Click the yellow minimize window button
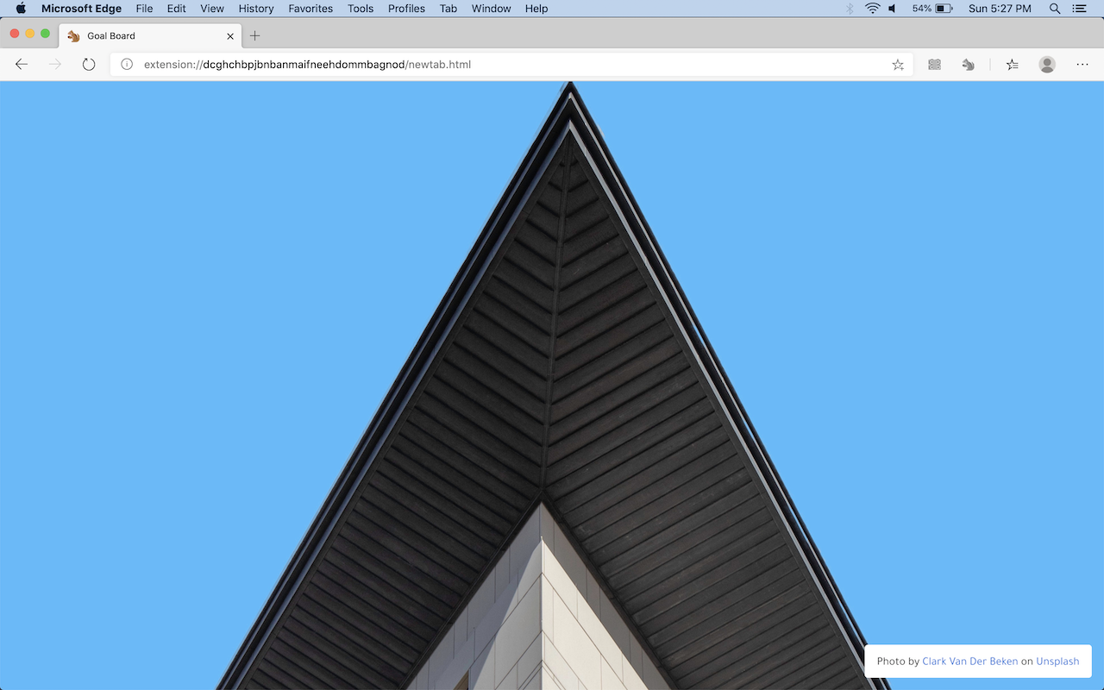The width and height of the screenshot is (1104, 690). click(x=30, y=34)
